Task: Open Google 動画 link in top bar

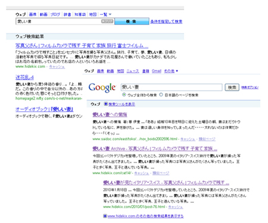Action: point(110,71)
